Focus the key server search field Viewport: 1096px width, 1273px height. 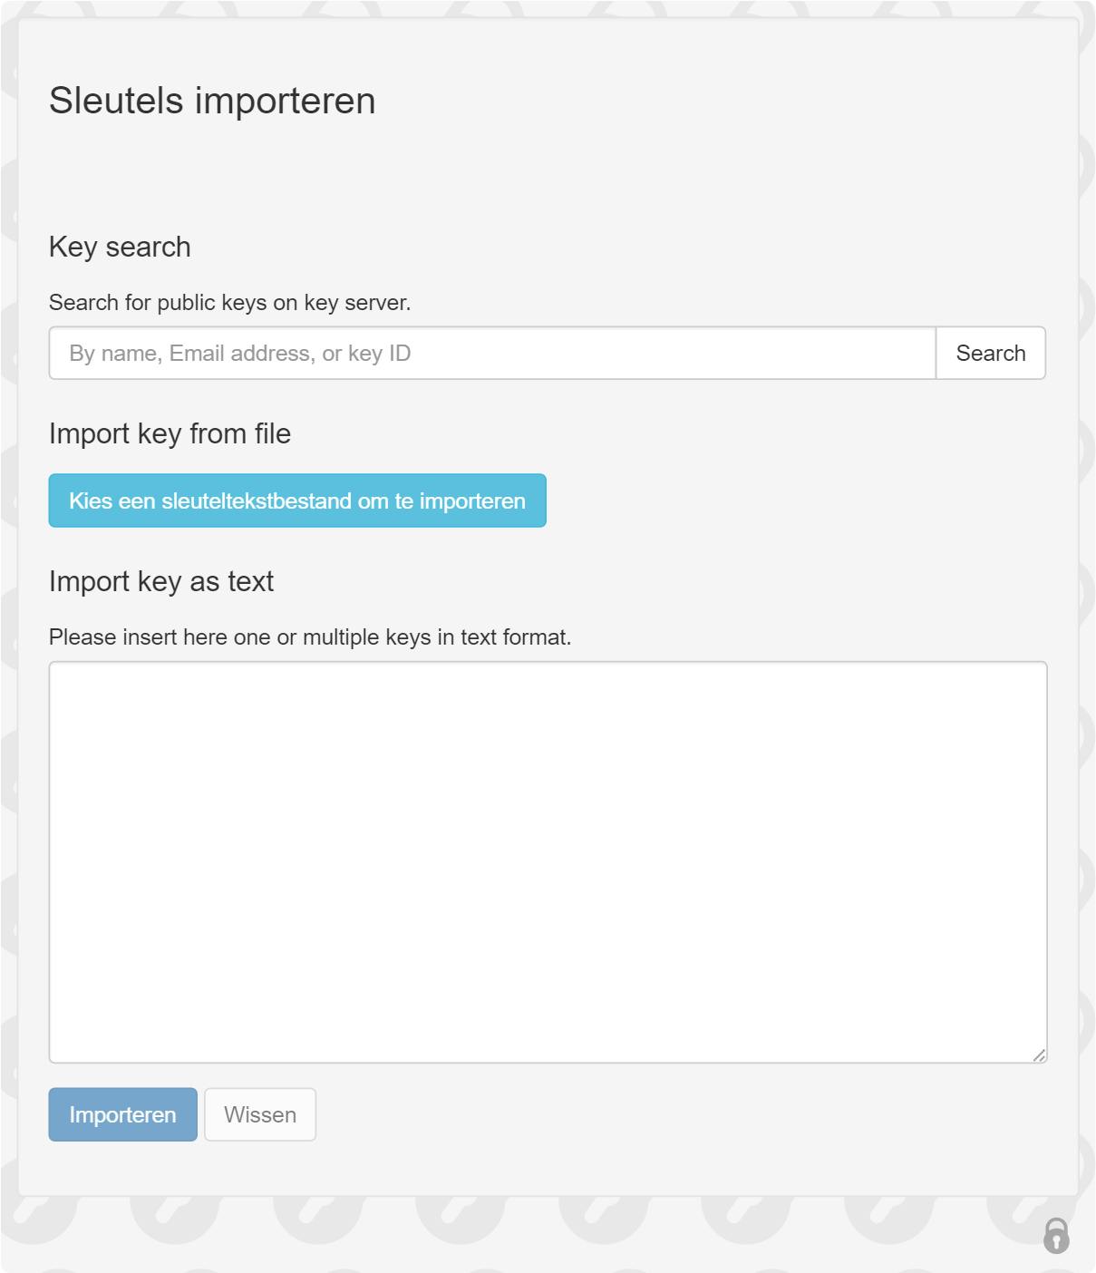pos(492,353)
